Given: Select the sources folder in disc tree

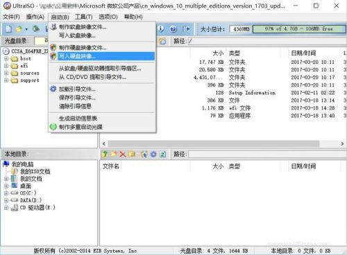Looking at the screenshot, I should (x=30, y=73).
